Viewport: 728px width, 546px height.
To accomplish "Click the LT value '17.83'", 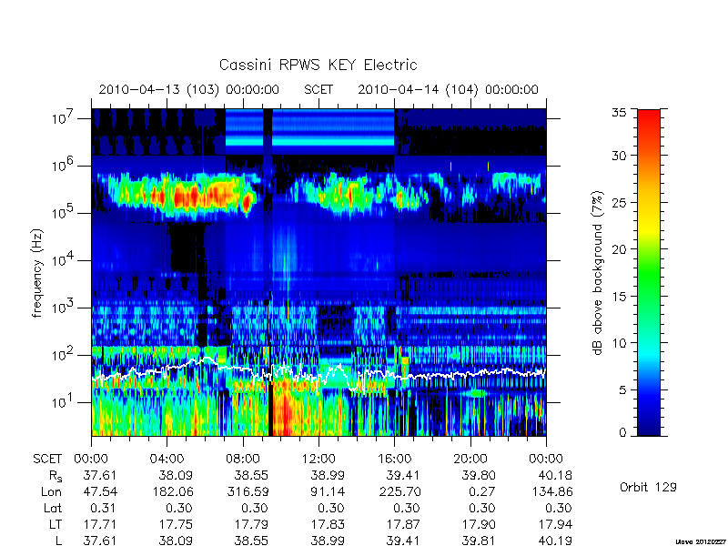I will coord(328,524).
